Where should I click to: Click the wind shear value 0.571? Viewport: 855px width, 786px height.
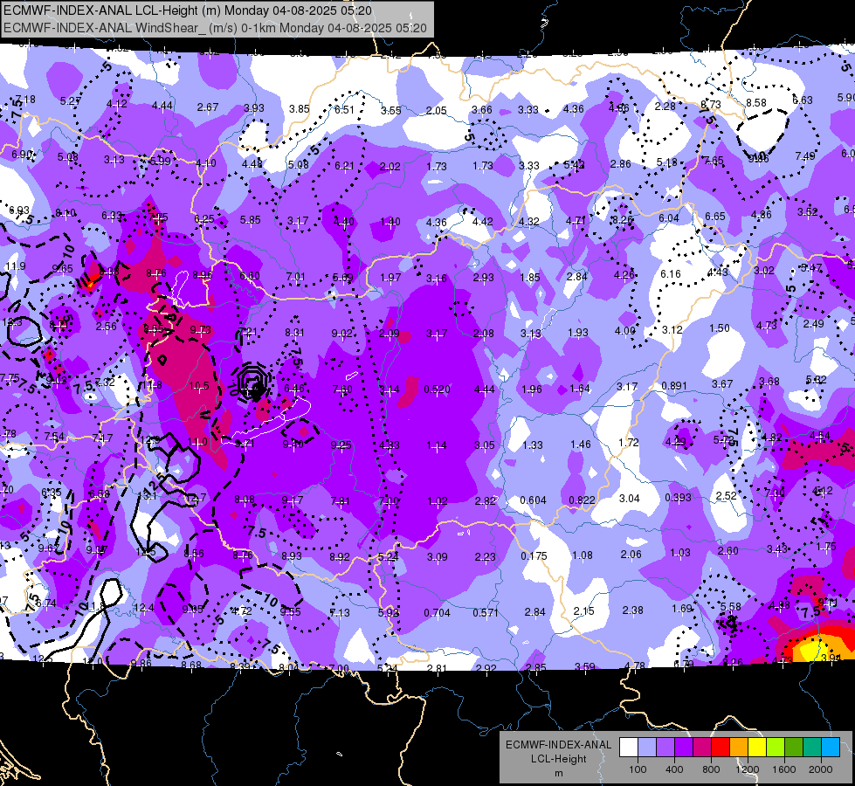[x=486, y=612]
